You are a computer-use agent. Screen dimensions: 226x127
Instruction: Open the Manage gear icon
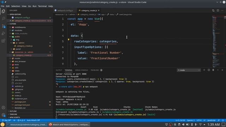pyautogui.click(x=3, y=115)
